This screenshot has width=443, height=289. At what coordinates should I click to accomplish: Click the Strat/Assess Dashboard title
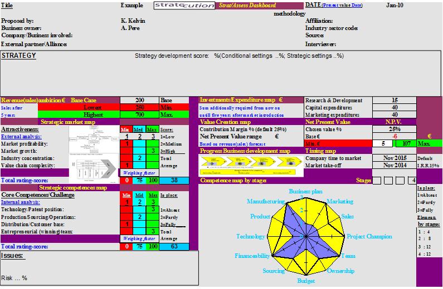pyautogui.click(x=248, y=6)
